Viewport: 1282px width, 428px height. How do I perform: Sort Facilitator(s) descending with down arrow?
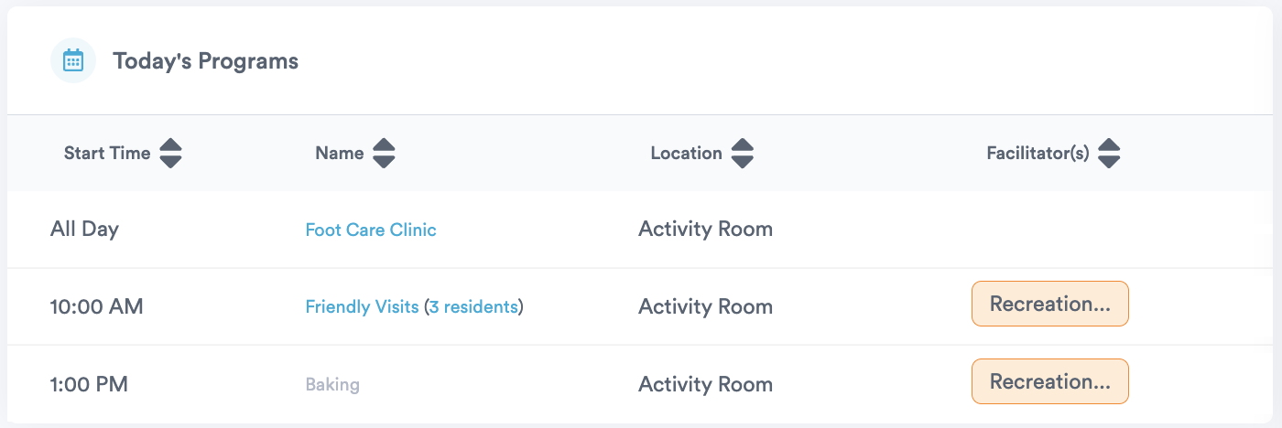(x=1109, y=162)
